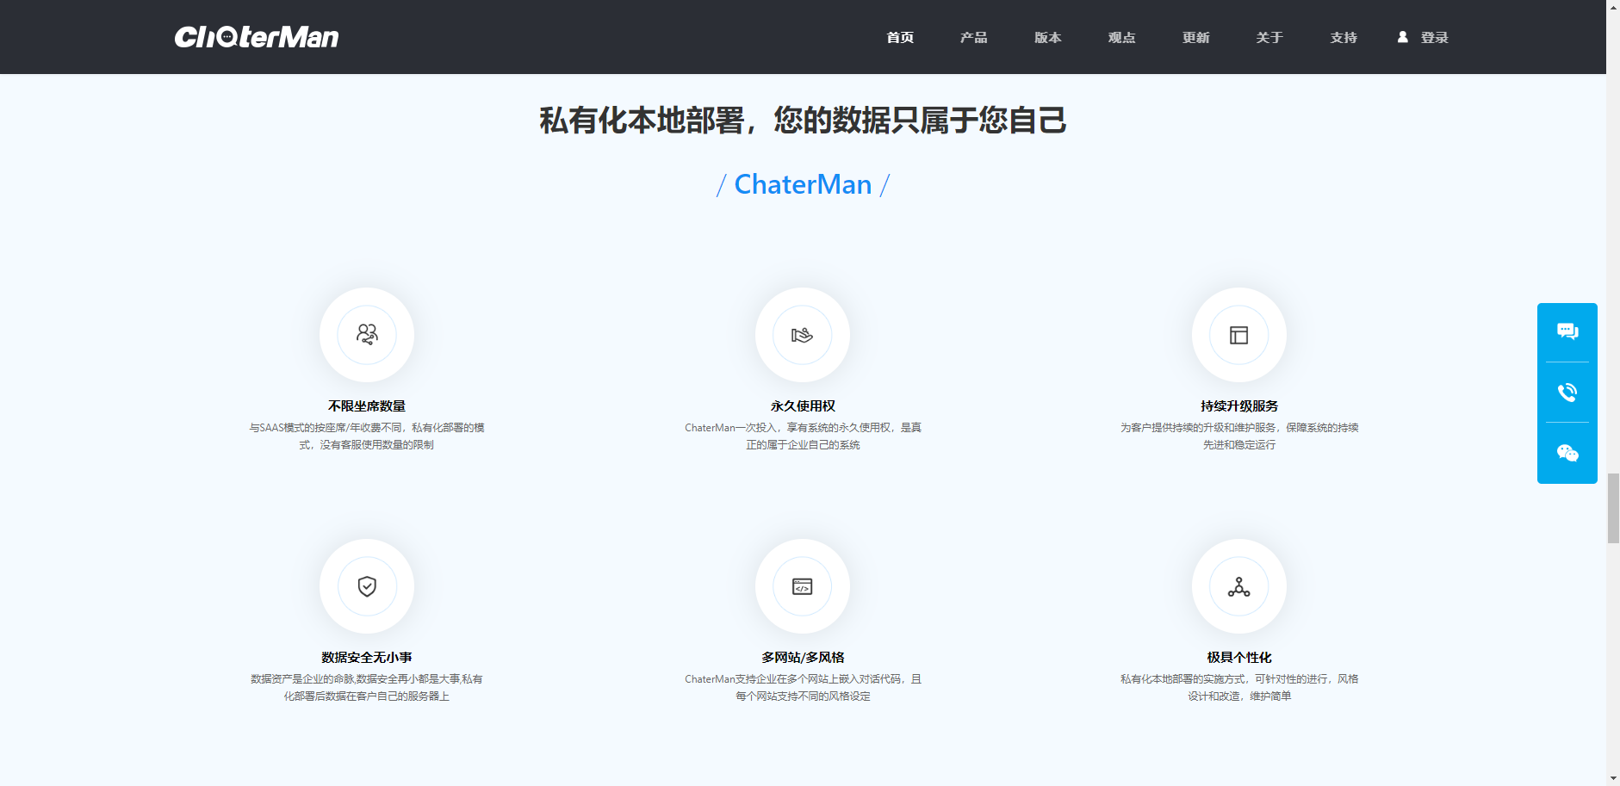
Task: Select the 数据安全无小事 heading
Action: coord(367,657)
